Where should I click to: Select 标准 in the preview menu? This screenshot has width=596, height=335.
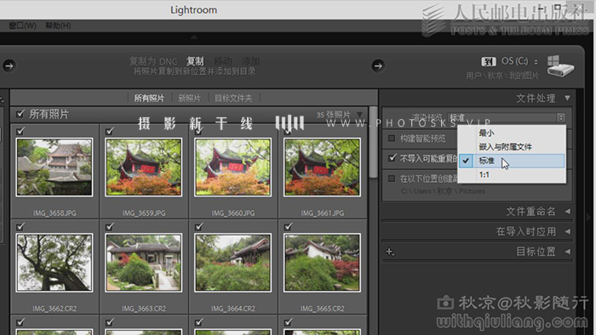(x=512, y=161)
